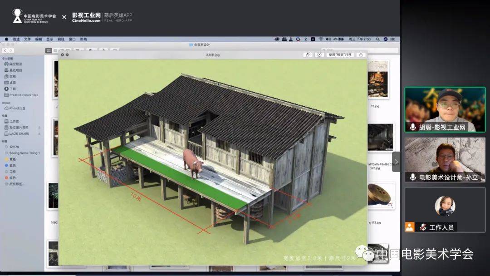Open Siri from menu bar

pyautogui.click(x=385, y=39)
